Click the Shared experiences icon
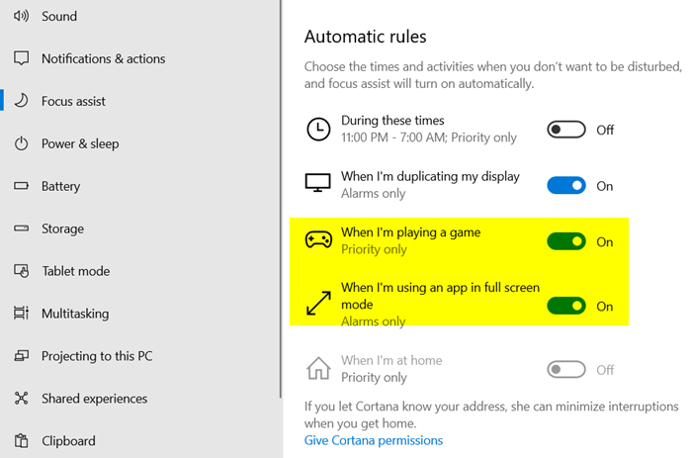Image resolution: width=692 pixels, height=458 pixels. tap(21, 399)
